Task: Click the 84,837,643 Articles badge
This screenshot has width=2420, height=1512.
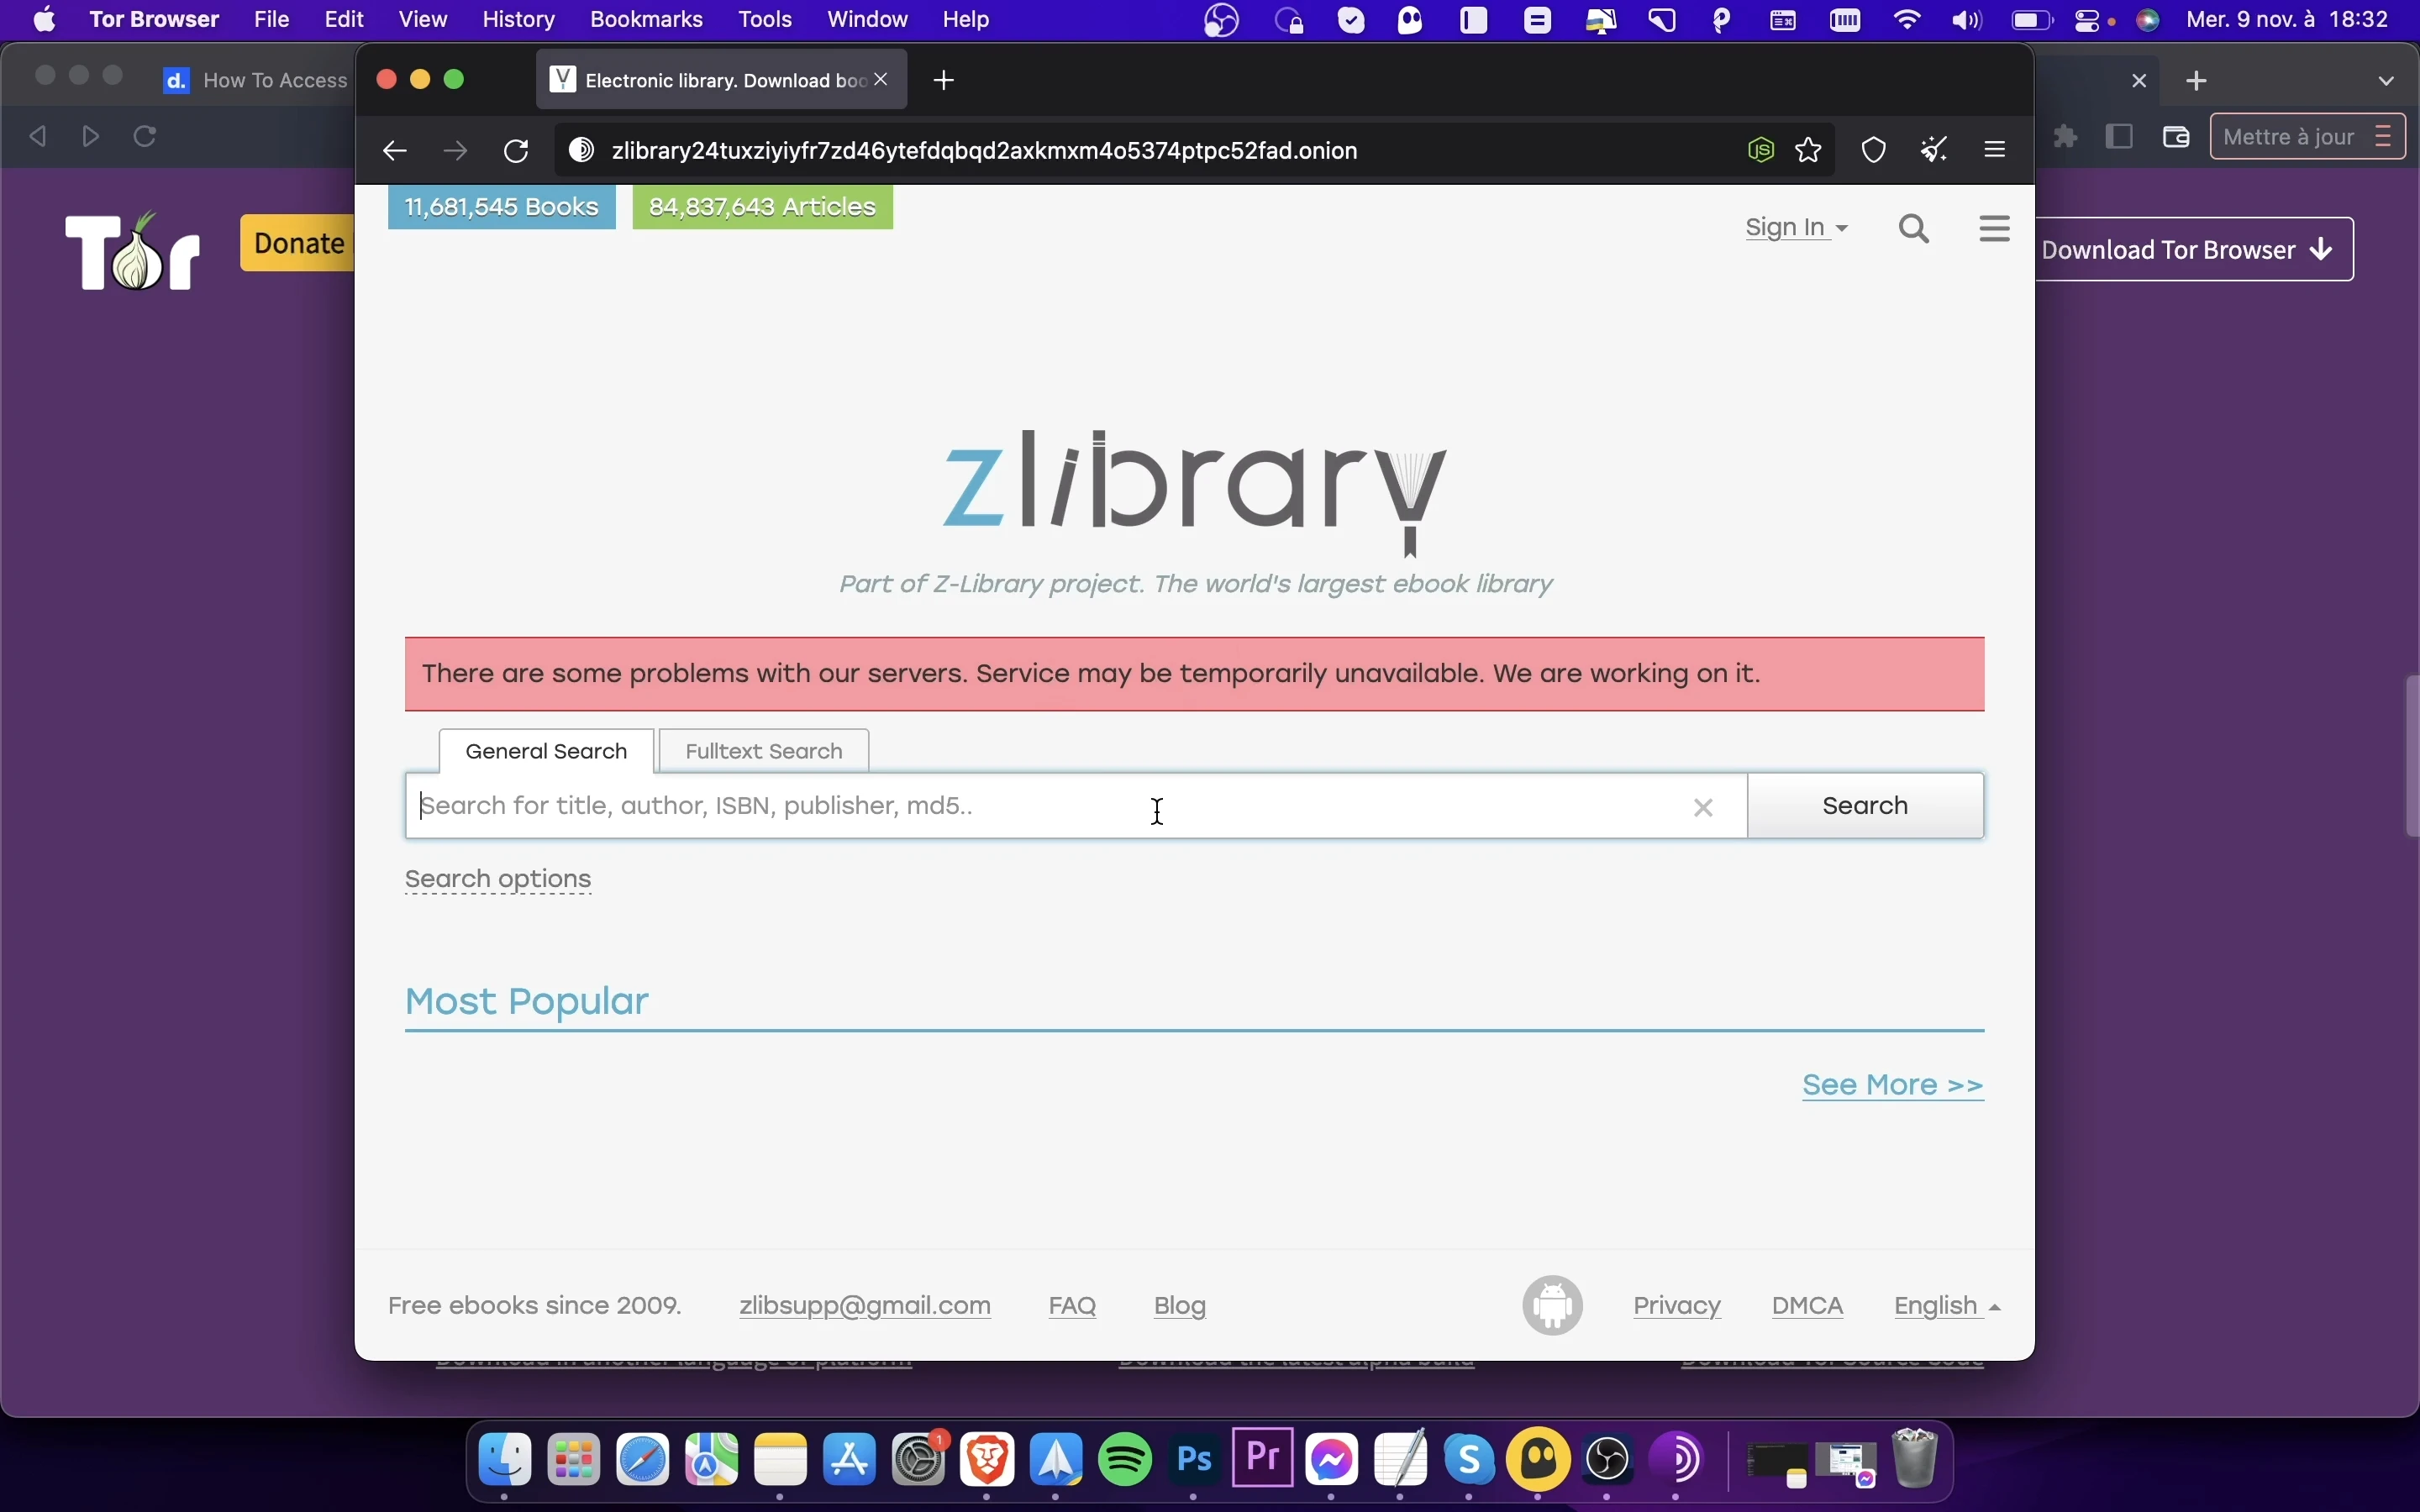Action: click(x=763, y=207)
